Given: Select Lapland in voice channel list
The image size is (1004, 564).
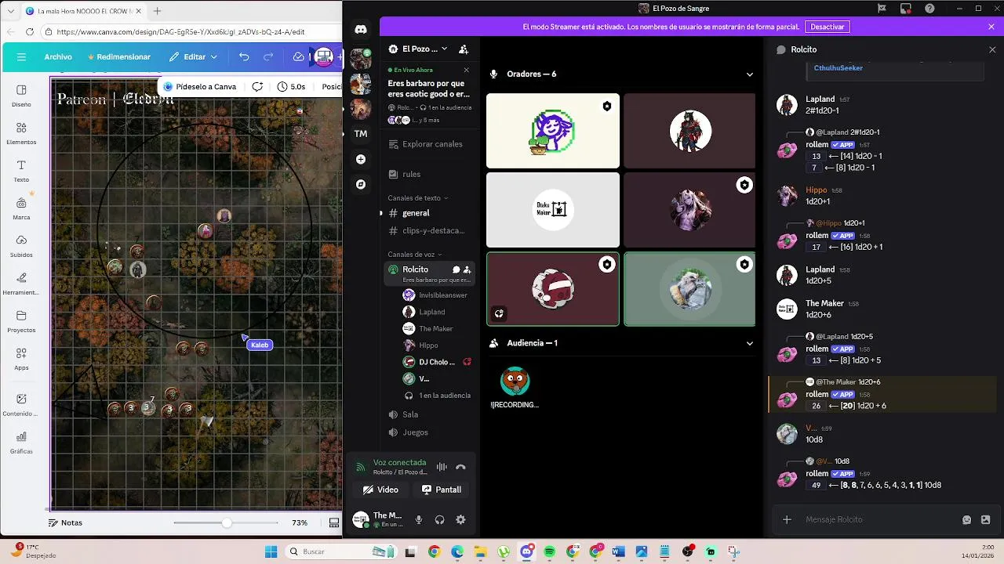Looking at the screenshot, I should (x=438, y=312).
